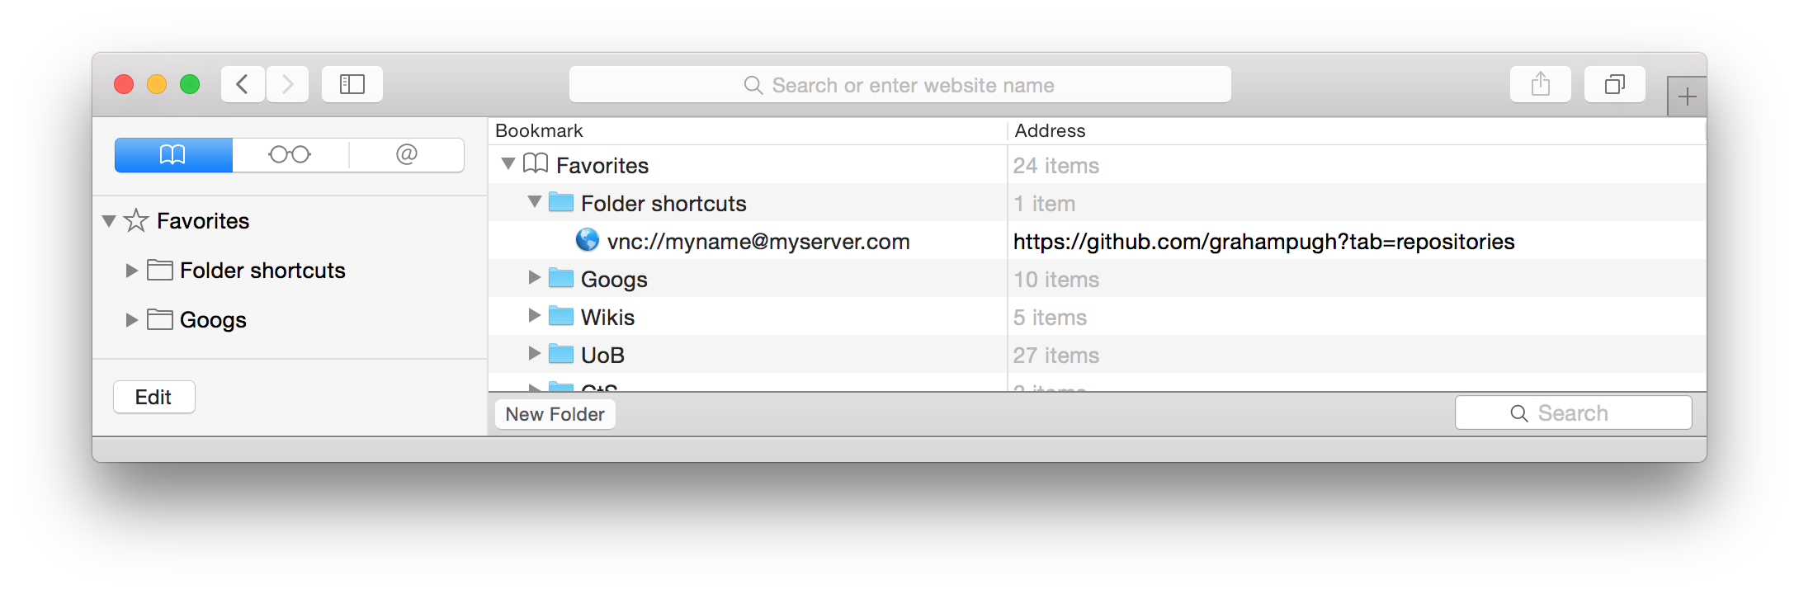This screenshot has width=1799, height=594.
Task: Open a new tab with plus button
Action: tap(1688, 97)
